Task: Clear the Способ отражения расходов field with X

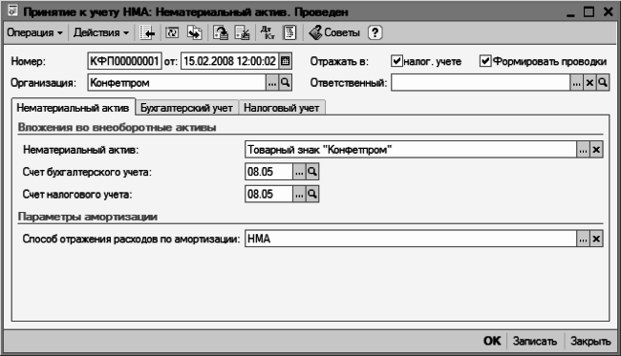Action: pyautogui.click(x=596, y=239)
